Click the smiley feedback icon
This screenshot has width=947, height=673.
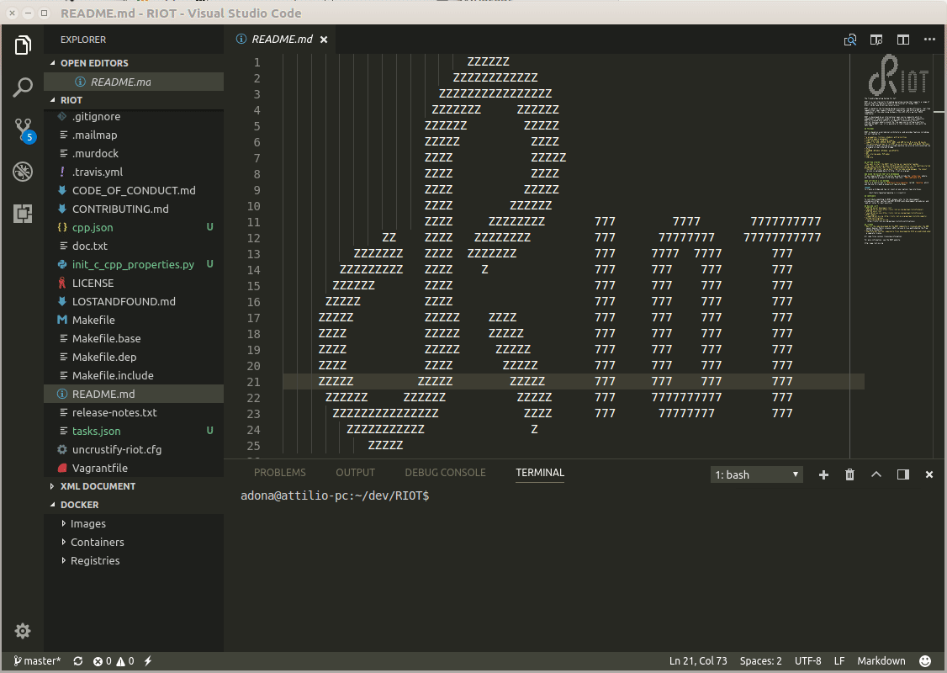click(925, 661)
